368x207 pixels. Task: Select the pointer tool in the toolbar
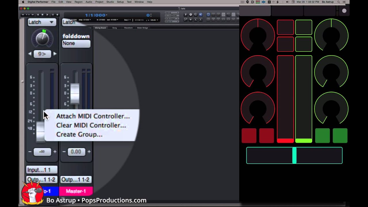(x=208, y=15)
